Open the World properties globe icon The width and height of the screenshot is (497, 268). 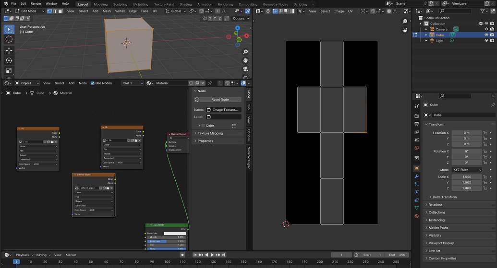coord(416,148)
